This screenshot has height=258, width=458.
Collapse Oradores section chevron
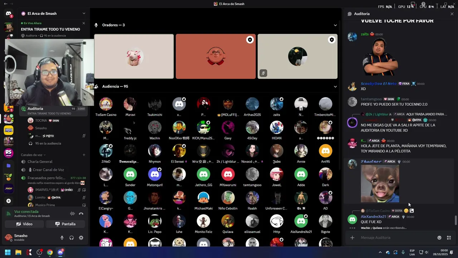[335, 25]
